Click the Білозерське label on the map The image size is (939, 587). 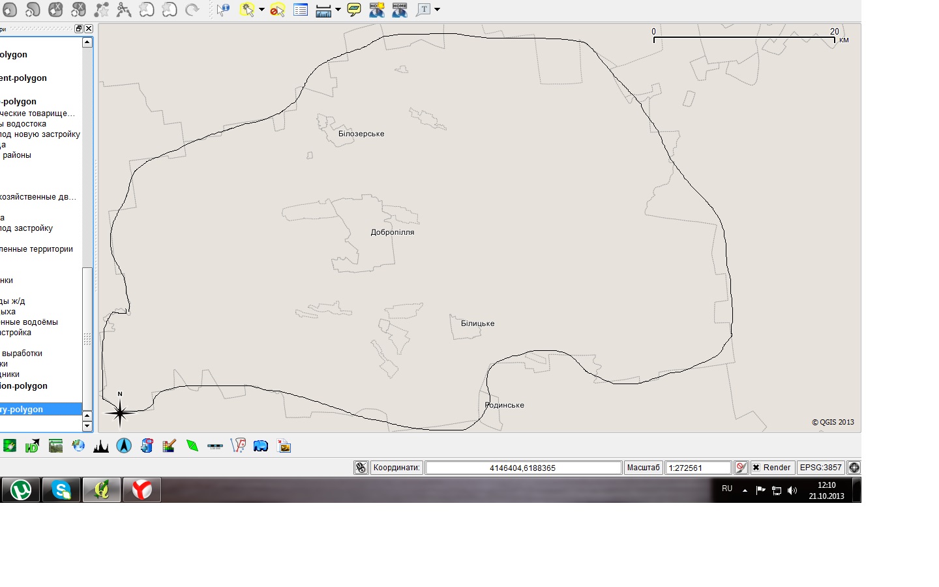tap(361, 134)
